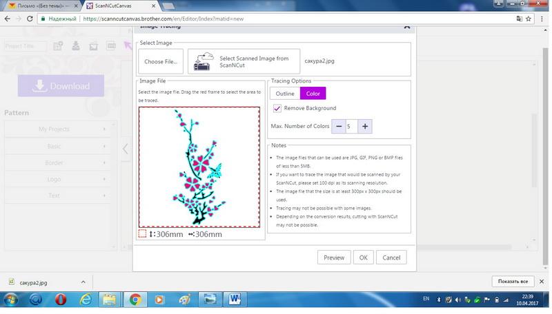
Task: Confirm tracing with OK button
Action: [x=364, y=258]
